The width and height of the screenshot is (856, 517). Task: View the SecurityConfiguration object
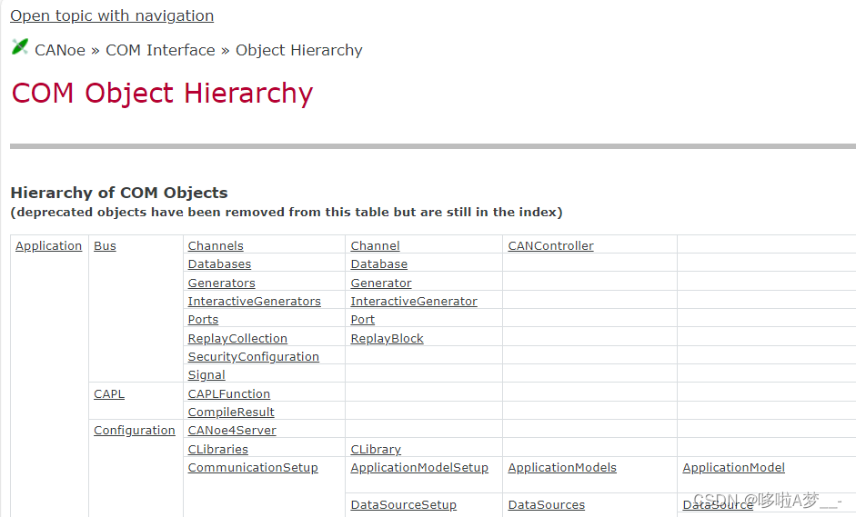coord(253,357)
